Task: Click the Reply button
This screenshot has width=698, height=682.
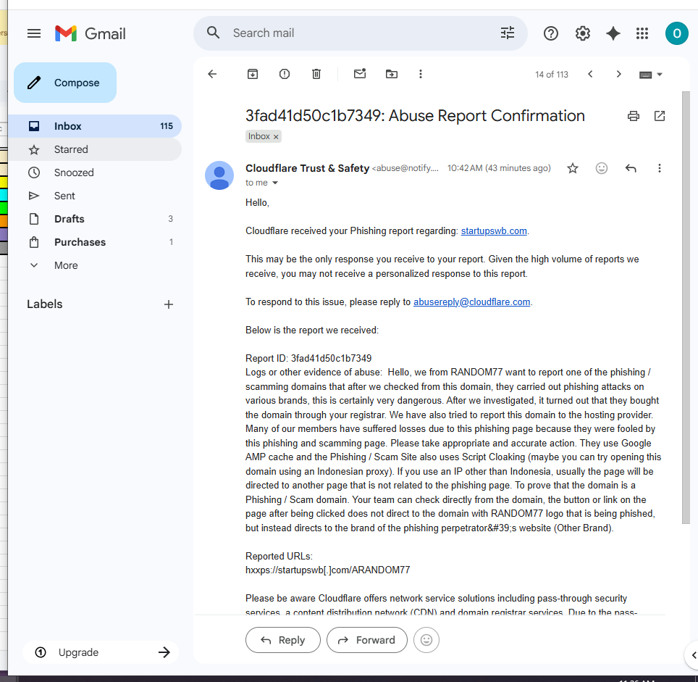Action: pos(282,640)
